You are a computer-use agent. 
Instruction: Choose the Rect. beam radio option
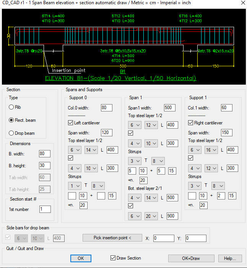point(12,120)
